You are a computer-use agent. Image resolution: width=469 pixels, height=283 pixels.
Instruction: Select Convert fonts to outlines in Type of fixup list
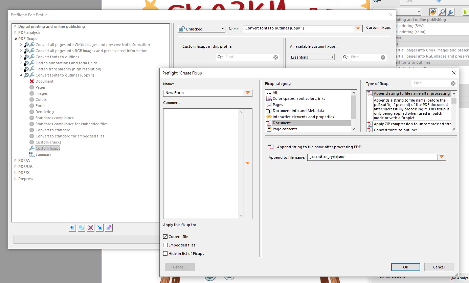(x=396, y=130)
